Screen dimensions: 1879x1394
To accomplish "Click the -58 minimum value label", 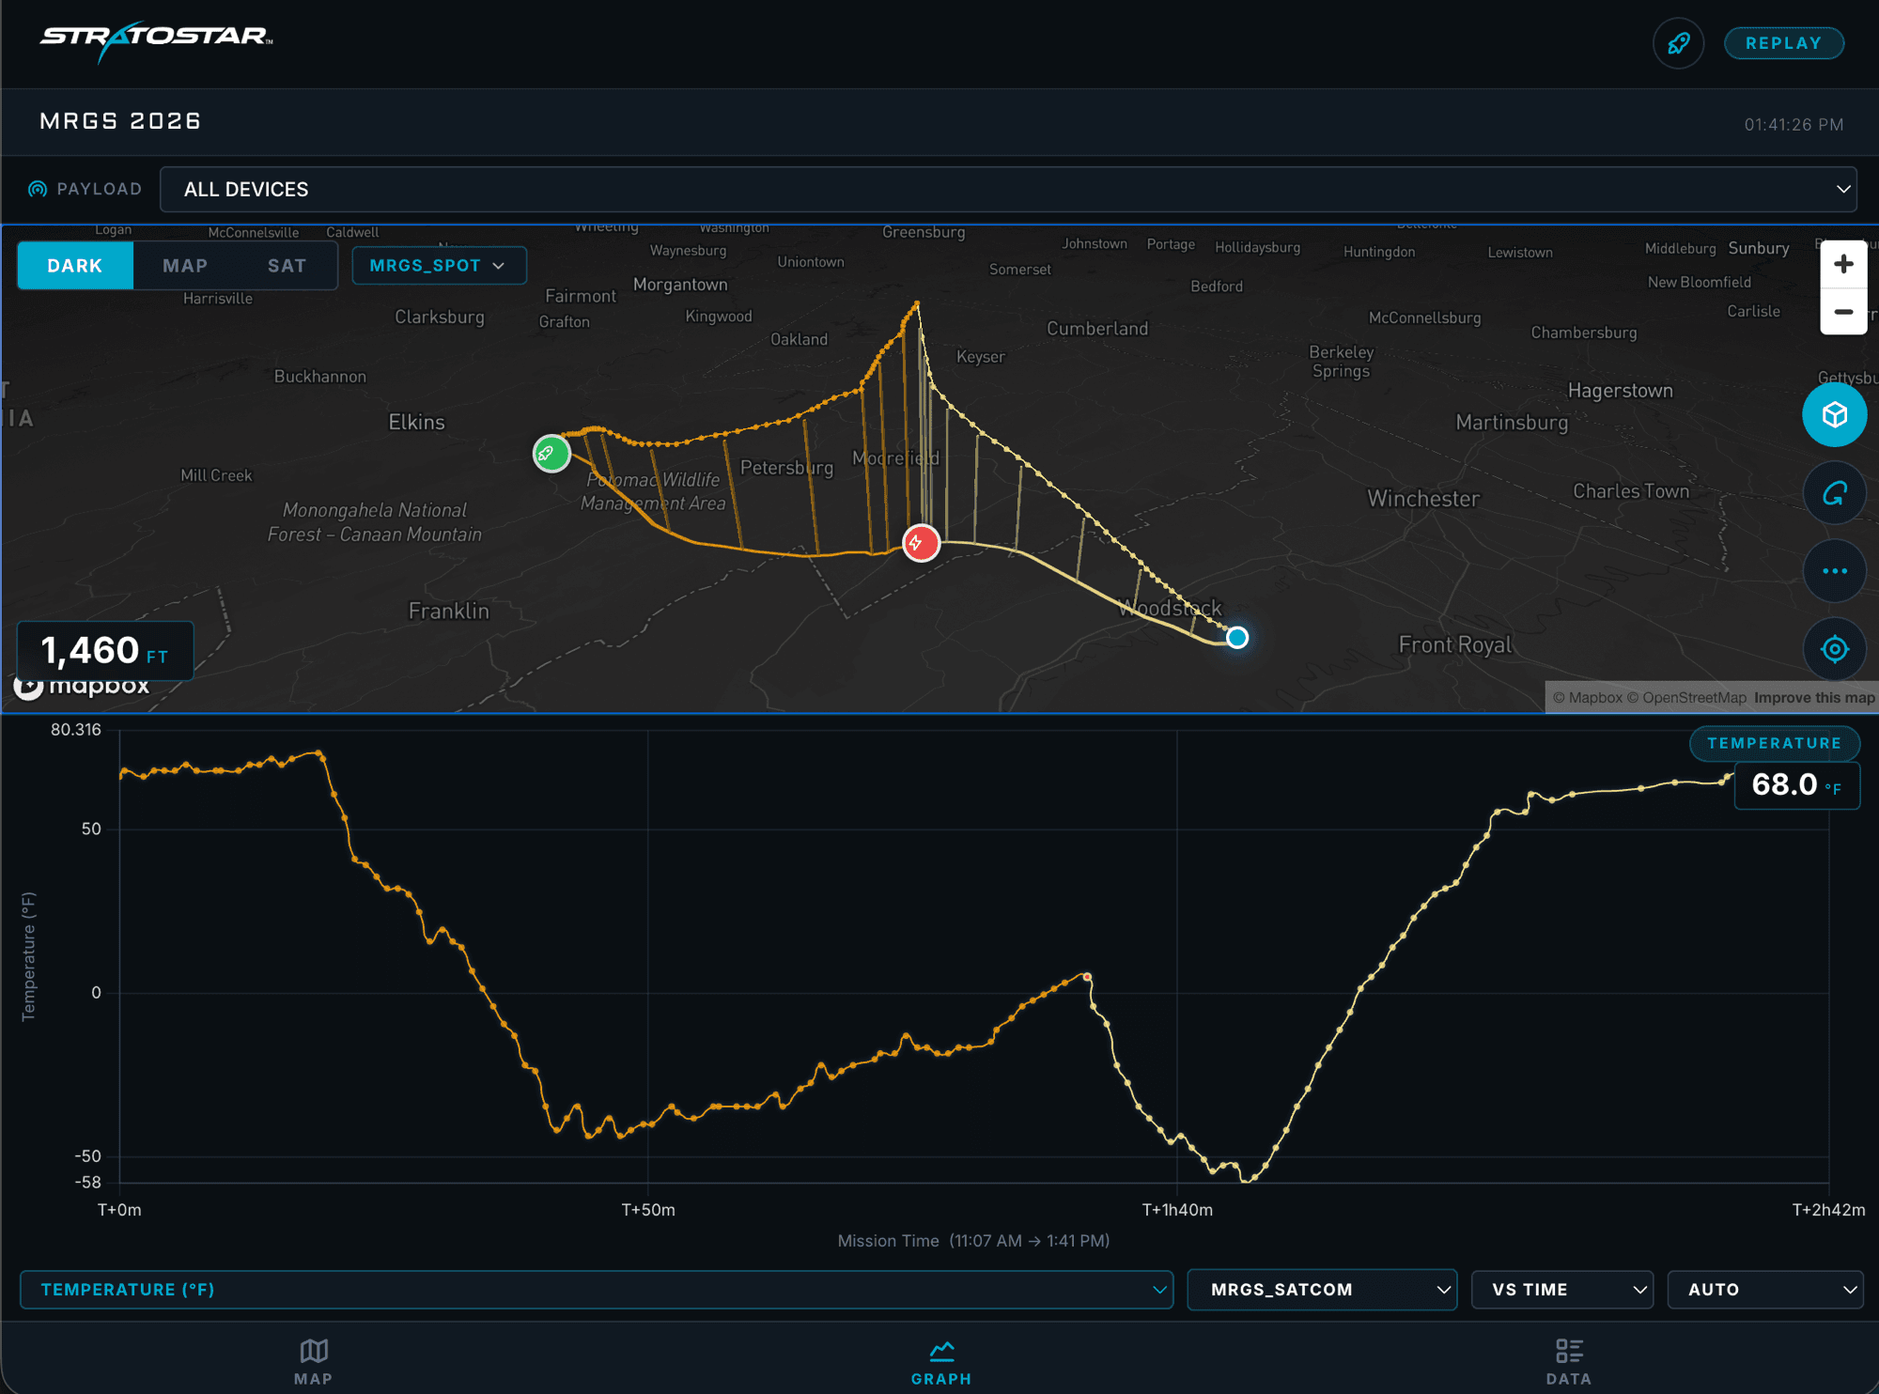I will click(88, 1182).
